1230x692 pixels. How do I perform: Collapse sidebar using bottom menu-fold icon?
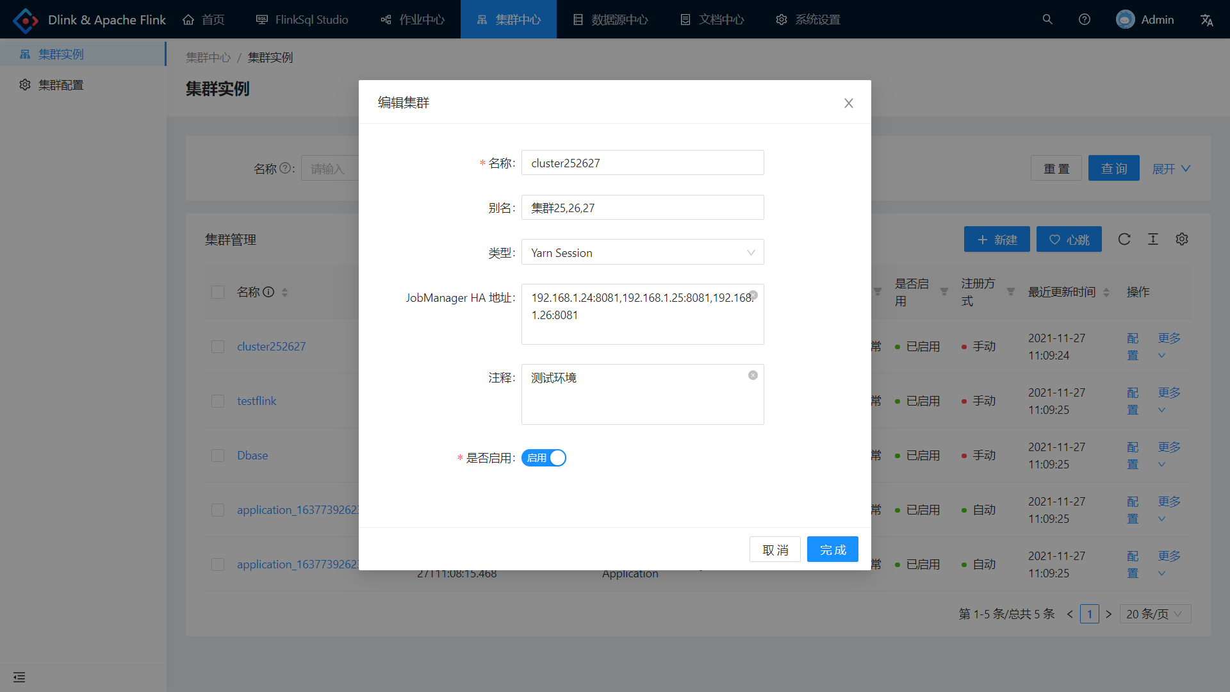click(x=19, y=677)
